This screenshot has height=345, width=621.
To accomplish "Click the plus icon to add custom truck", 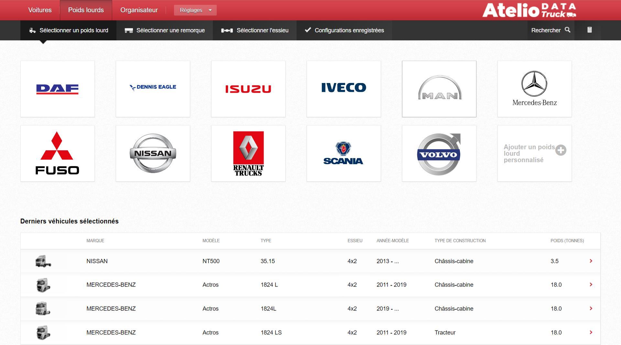I will pyautogui.click(x=561, y=150).
